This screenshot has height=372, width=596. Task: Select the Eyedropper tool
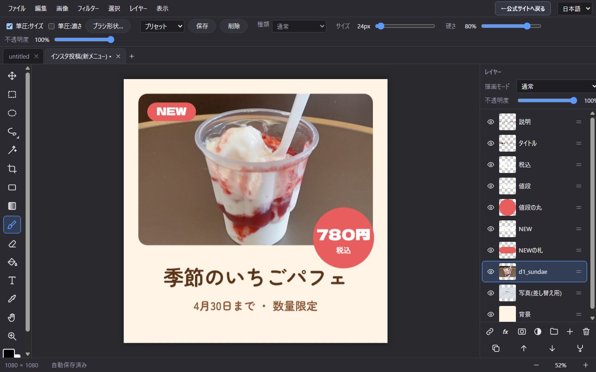pyautogui.click(x=12, y=299)
